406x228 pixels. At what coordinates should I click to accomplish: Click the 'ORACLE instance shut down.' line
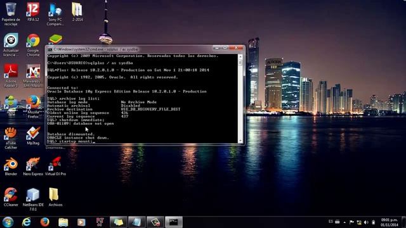coord(78,138)
